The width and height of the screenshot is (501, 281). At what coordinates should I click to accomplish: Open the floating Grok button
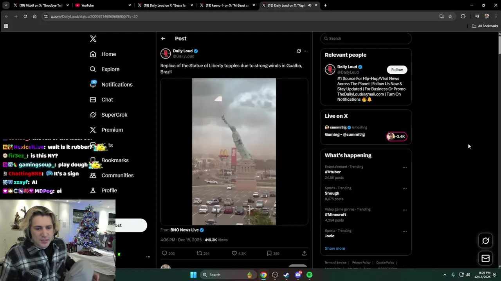pyautogui.click(x=485, y=241)
